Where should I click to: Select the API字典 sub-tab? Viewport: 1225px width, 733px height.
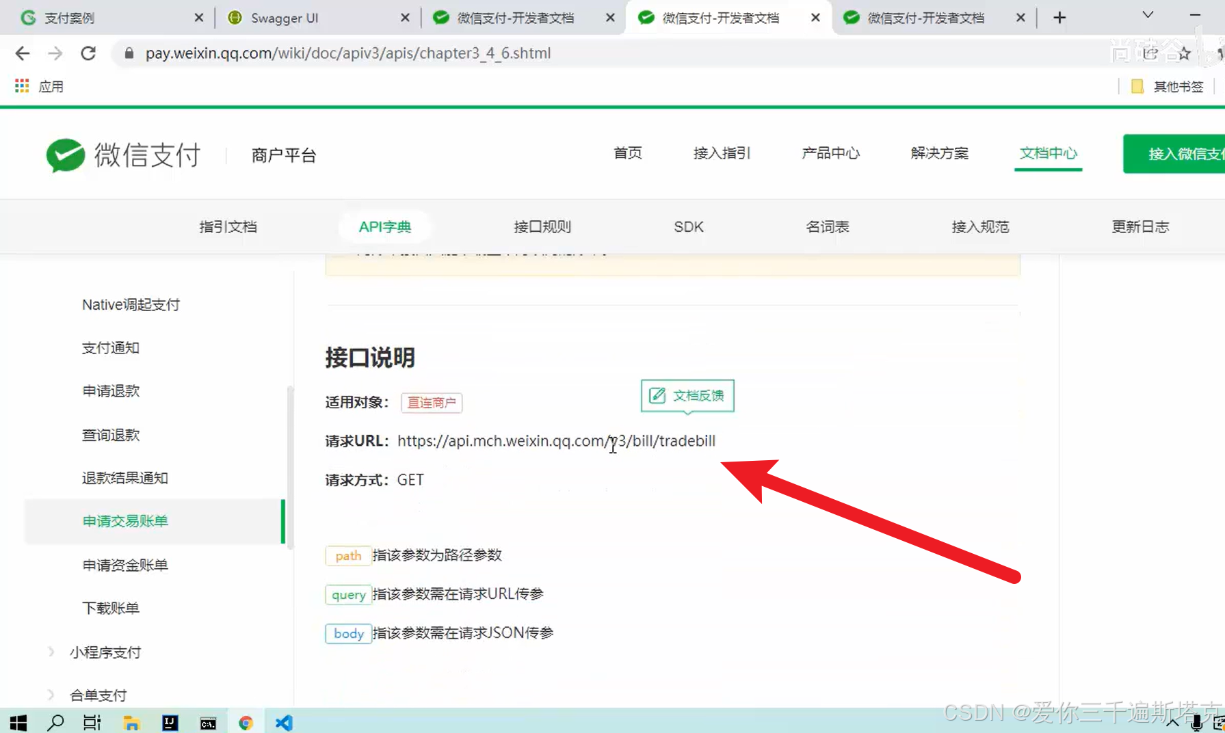point(385,227)
